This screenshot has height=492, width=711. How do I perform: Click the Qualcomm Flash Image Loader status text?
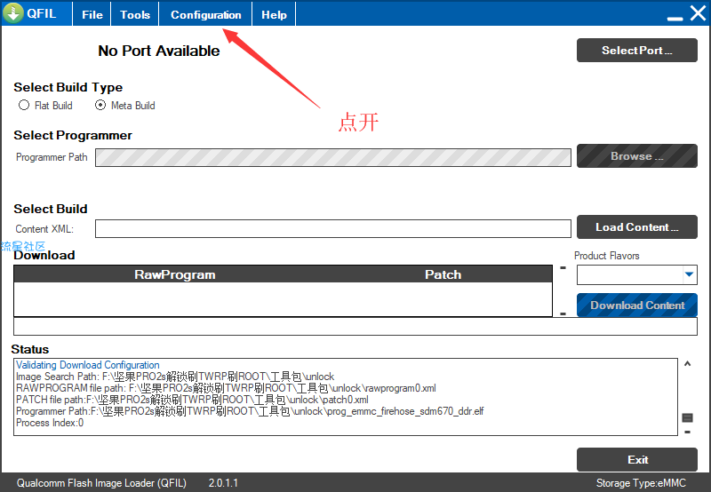pos(101,483)
